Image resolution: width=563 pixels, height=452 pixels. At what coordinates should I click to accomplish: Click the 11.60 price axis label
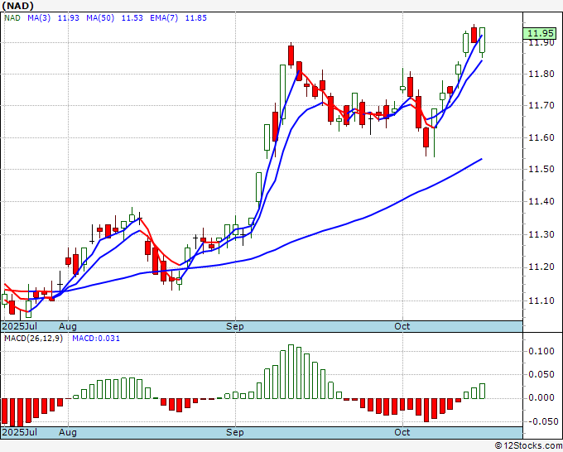[541, 137]
